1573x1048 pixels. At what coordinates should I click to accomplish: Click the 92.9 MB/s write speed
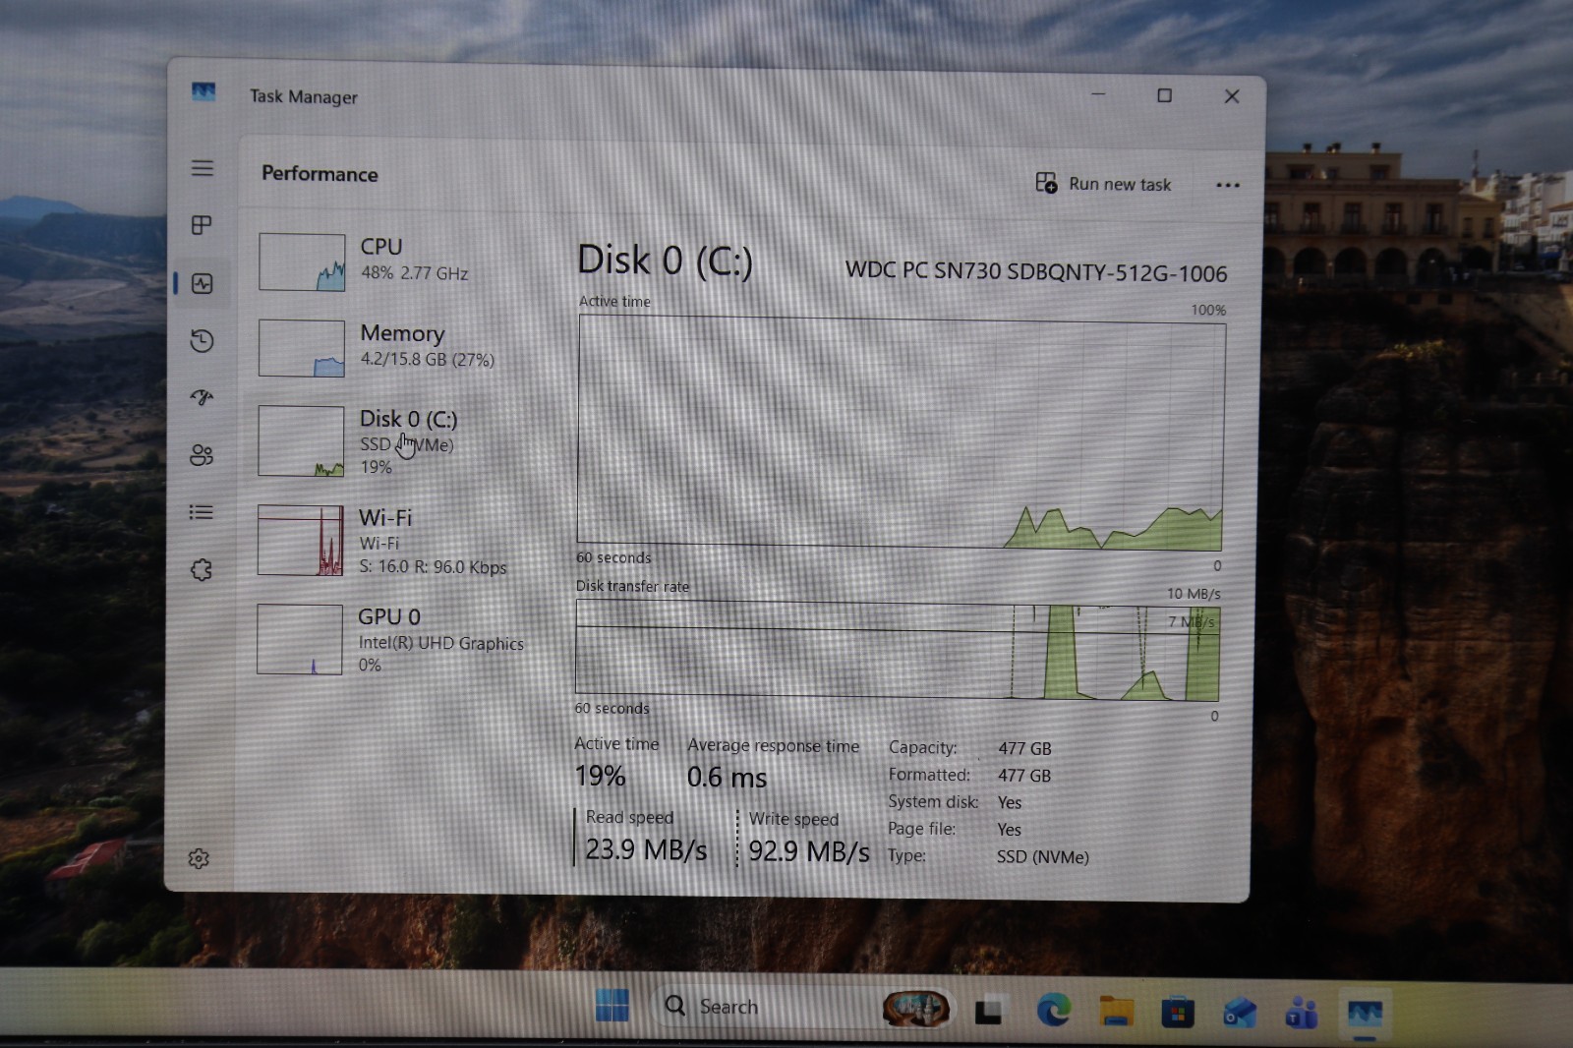click(809, 850)
